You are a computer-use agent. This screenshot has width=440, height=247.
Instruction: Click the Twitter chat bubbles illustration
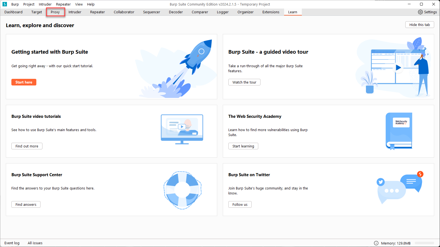399,189
